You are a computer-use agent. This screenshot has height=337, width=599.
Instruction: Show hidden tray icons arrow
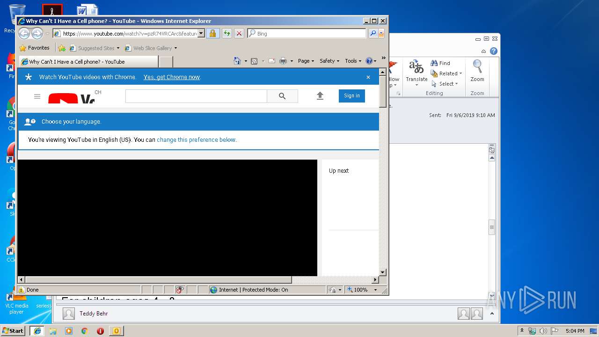[522, 331]
